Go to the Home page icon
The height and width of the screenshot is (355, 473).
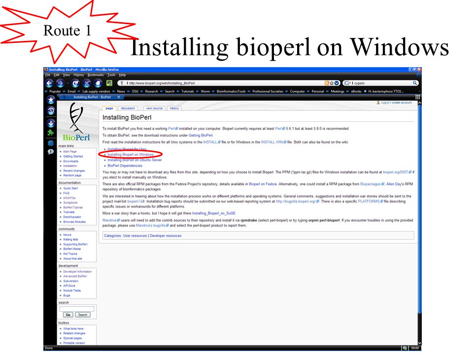(x=98, y=83)
